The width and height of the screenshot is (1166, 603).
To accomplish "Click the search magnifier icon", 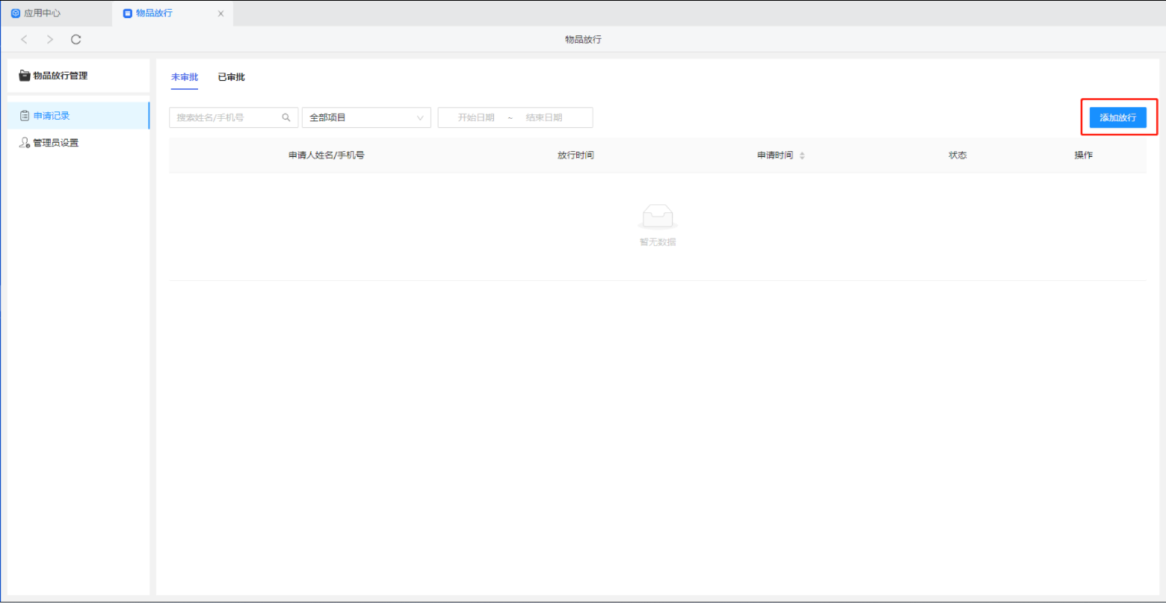I will click(286, 118).
